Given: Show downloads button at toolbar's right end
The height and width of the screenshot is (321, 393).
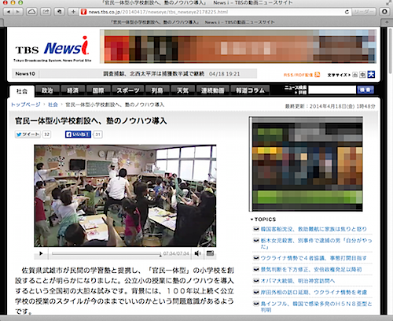Looking at the screenshot, I should tap(384, 12).
